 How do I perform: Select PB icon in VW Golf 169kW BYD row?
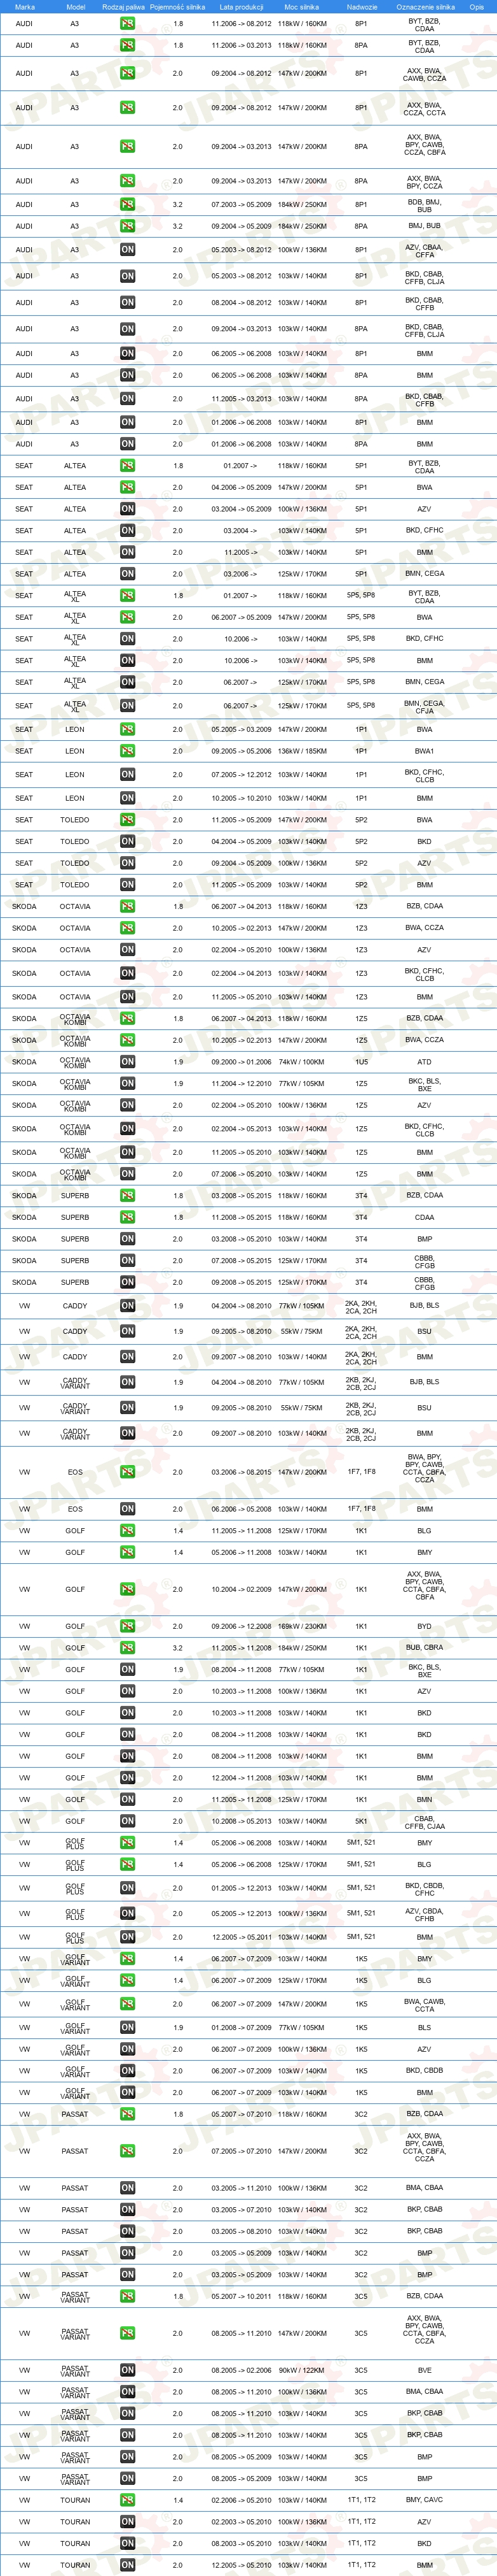click(128, 1626)
